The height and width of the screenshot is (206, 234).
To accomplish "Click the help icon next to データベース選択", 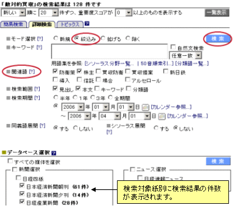I will point(54,153).
